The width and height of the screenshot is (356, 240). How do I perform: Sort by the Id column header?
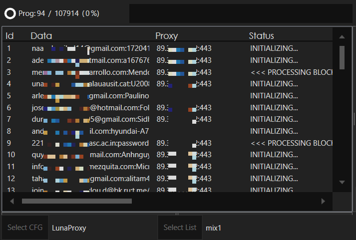click(x=9, y=36)
